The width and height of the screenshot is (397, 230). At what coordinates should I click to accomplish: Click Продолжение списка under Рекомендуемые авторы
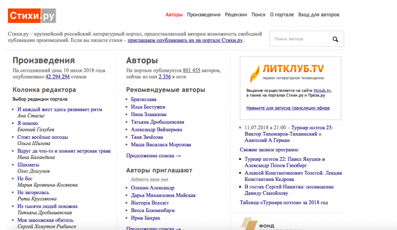154,156
